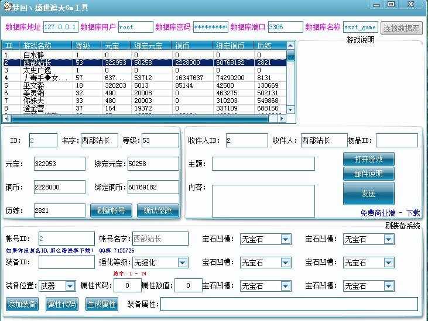This screenshot has width=428, height=321.
Task: Click the vertical scrollbar thumb of player list
Action: [290, 56]
